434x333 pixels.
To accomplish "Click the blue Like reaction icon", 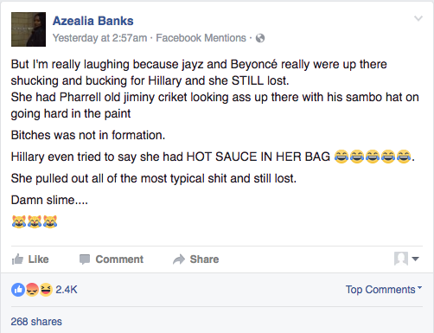I will 18,290.
